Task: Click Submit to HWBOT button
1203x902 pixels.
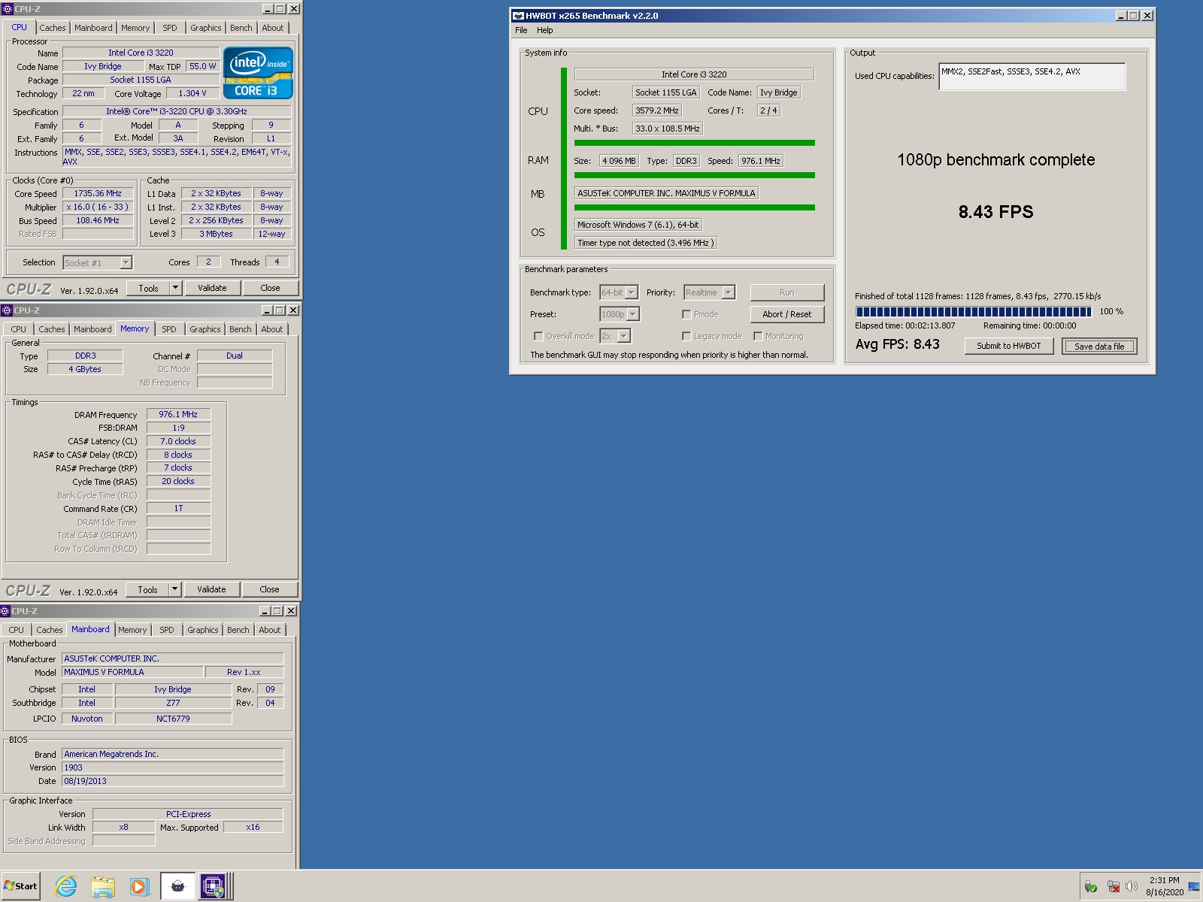Action: point(1009,346)
